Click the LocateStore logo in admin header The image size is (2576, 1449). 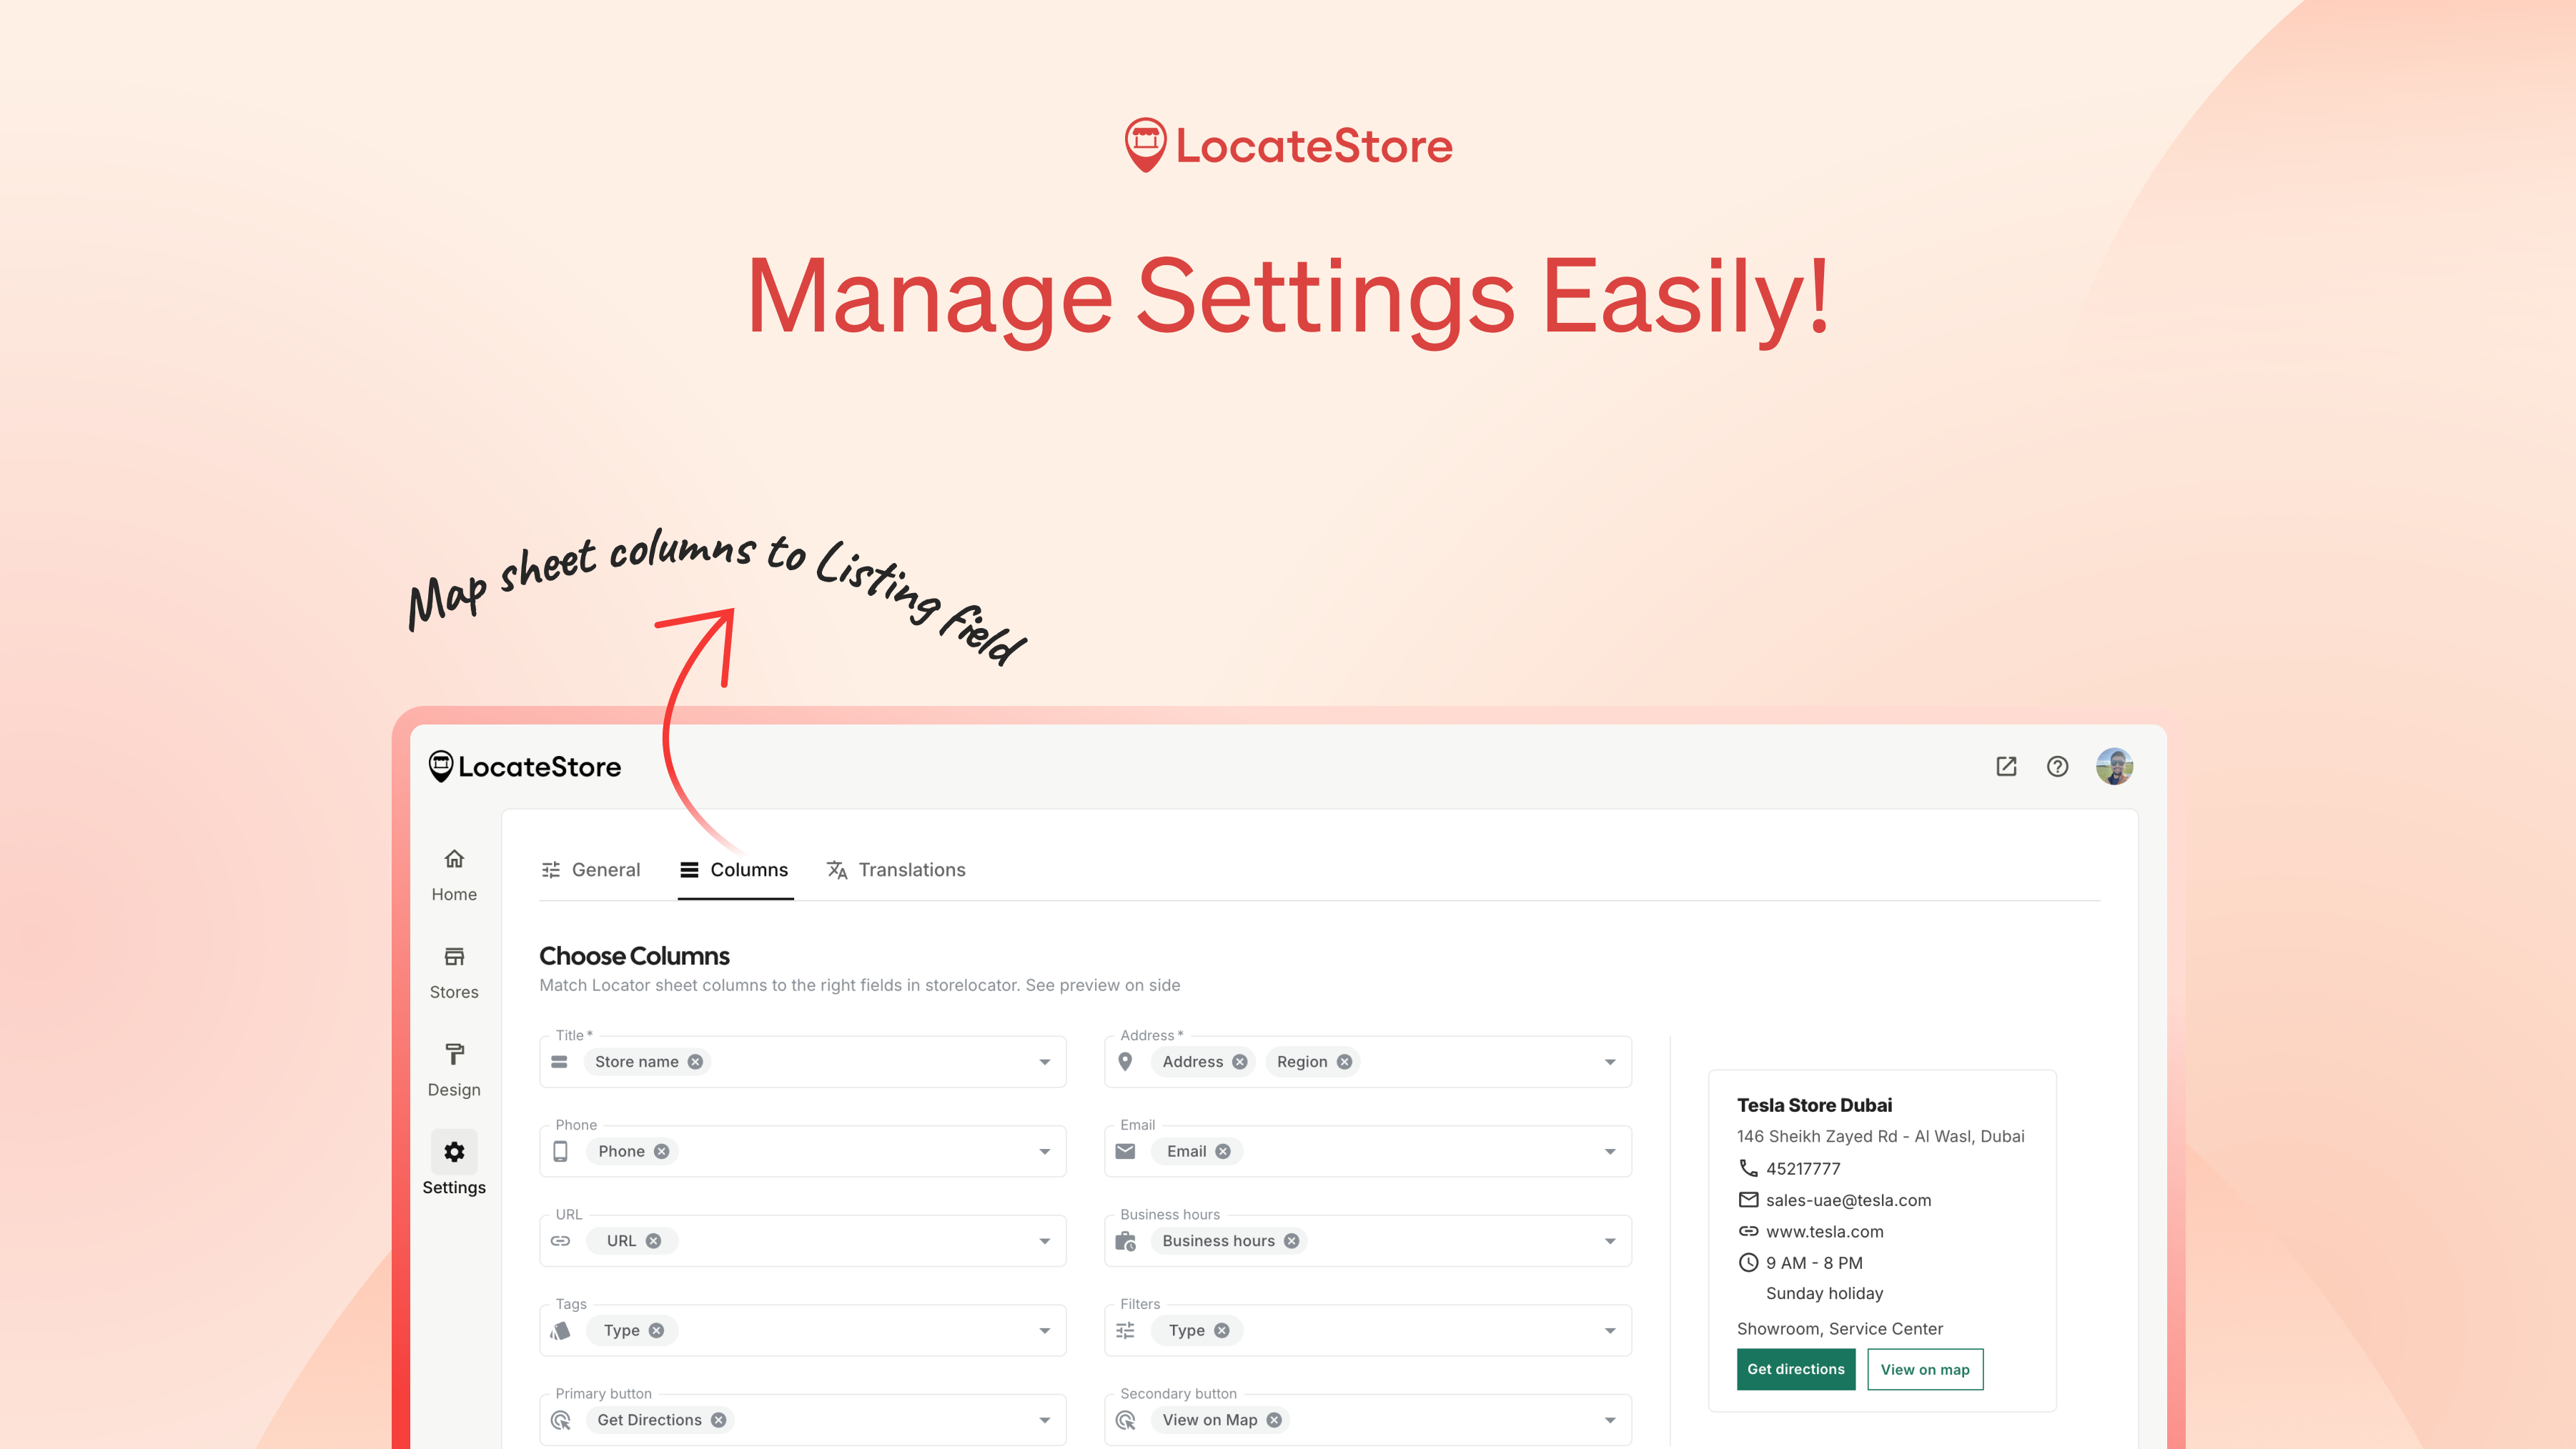(524, 767)
